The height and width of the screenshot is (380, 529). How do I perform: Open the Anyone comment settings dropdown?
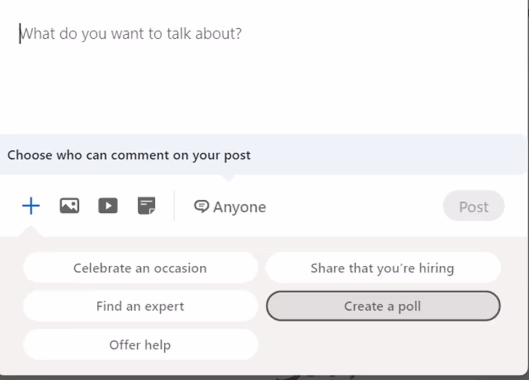[230, 207]
